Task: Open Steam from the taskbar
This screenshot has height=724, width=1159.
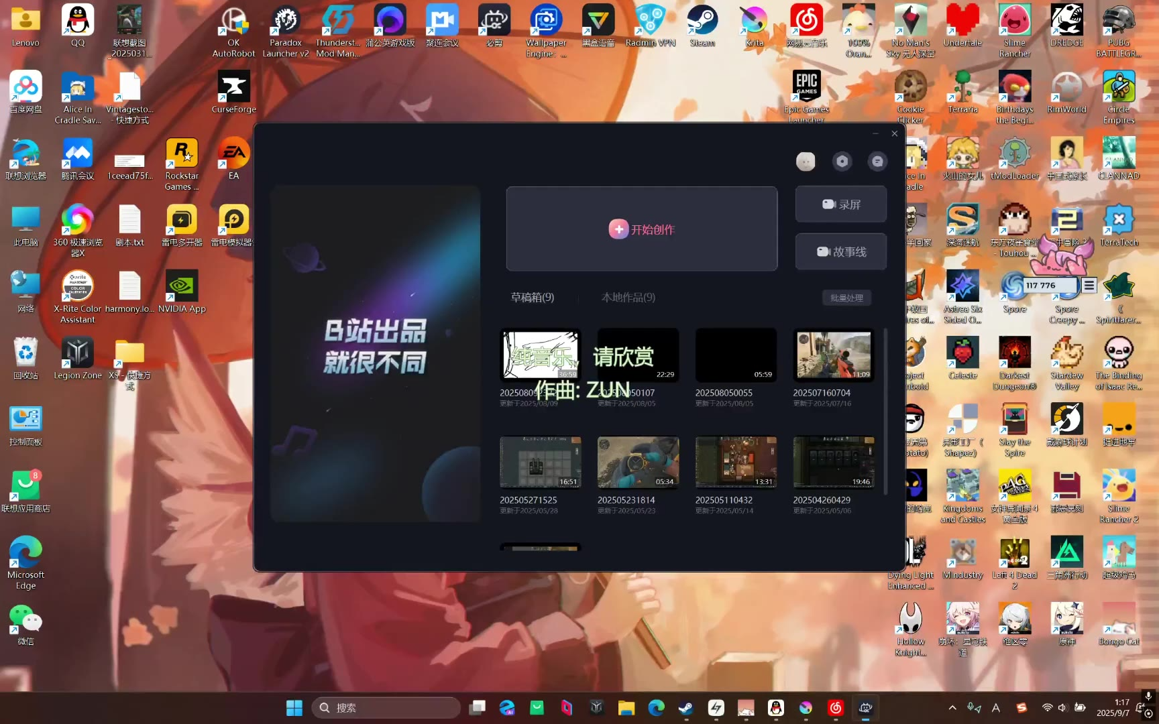Action: [685, 708]
